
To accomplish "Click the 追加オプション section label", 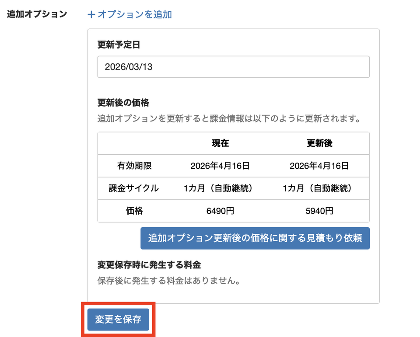I will click(37, 14).
